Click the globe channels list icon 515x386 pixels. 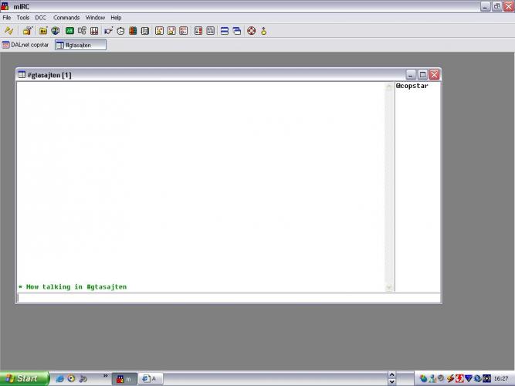tap(55, 31)
